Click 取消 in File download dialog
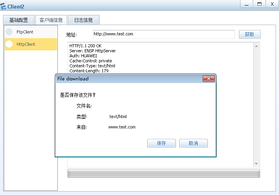 pos(193,143)
